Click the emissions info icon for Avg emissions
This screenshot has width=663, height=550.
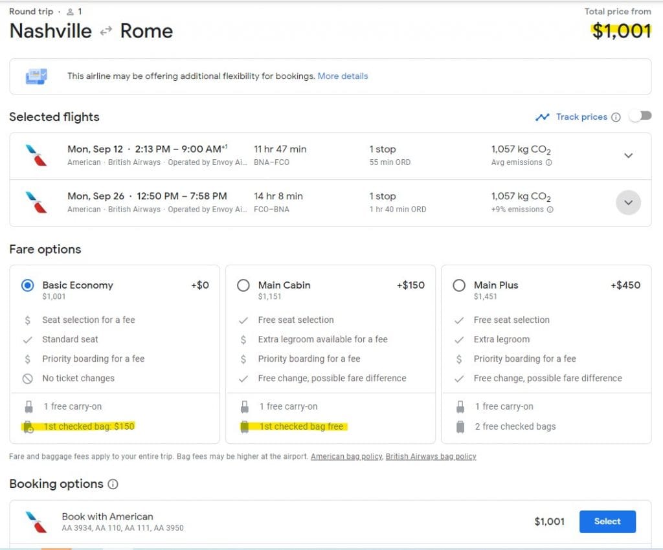click(x=549, y=162)
